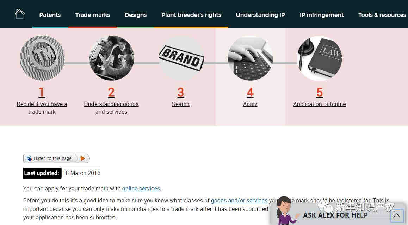Screen dimensions: 408x225
Task: Select the keyboard typing circle image
Action: coord(250,58)
